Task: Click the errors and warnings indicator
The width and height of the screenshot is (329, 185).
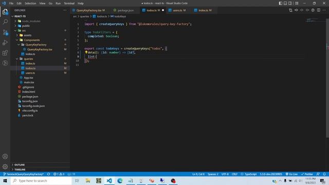Action: tap(59, 174)
